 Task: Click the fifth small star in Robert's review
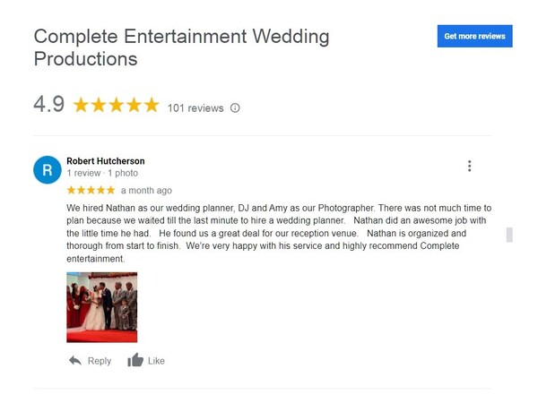pyautogui.click(x=110, y=190)
